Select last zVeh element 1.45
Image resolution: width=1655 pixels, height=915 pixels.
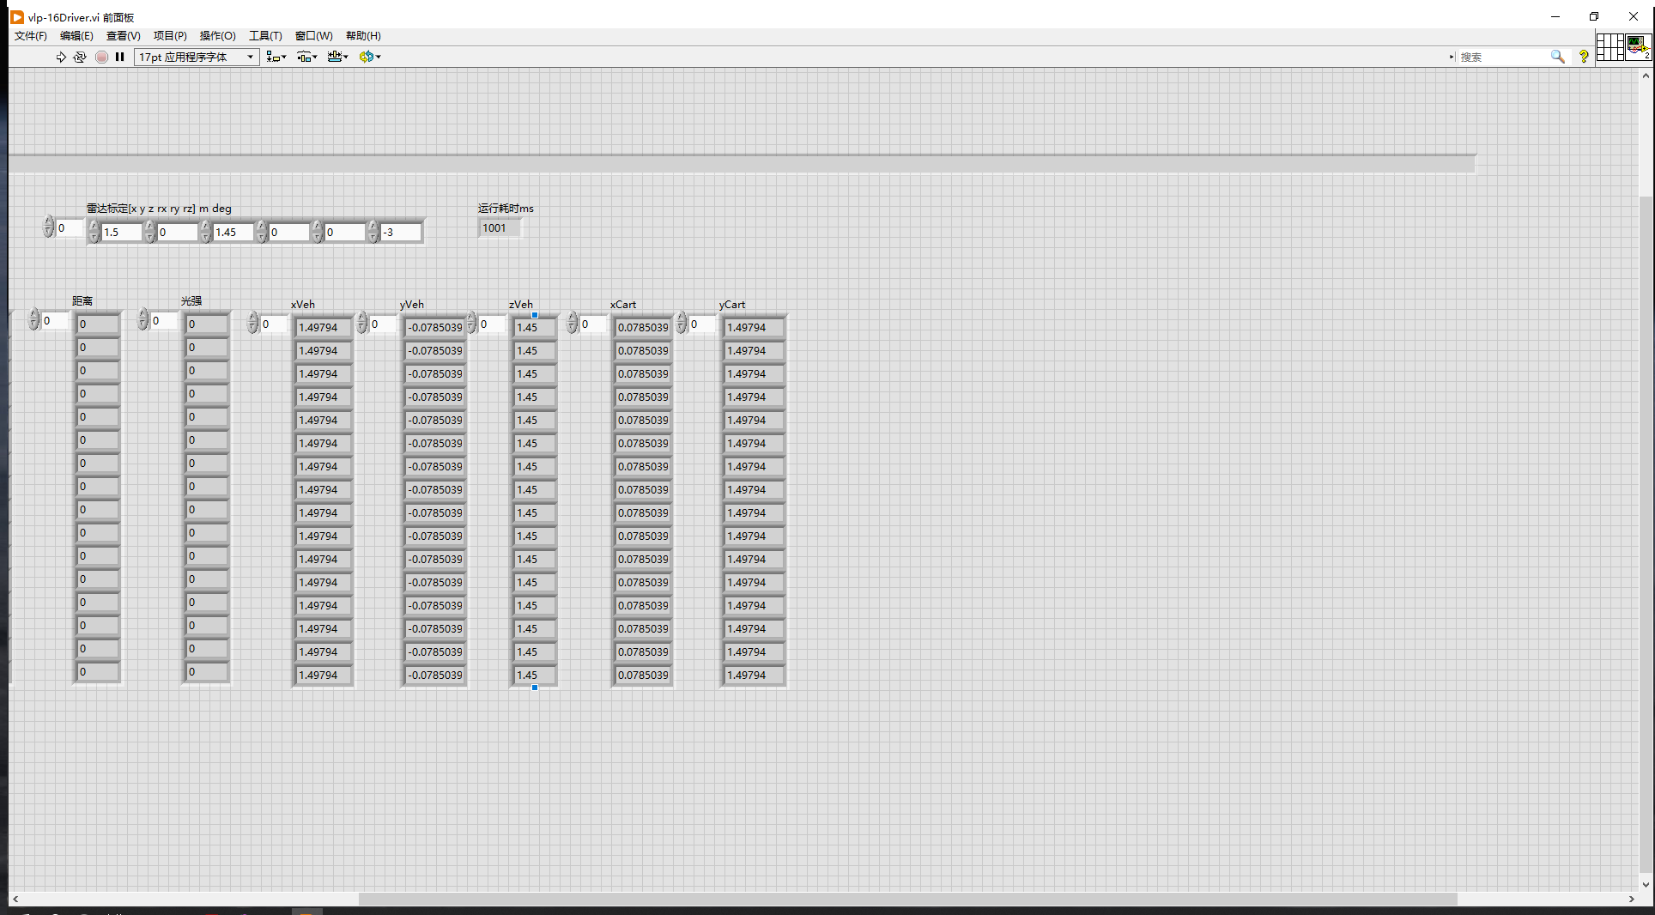pos(534,675)
